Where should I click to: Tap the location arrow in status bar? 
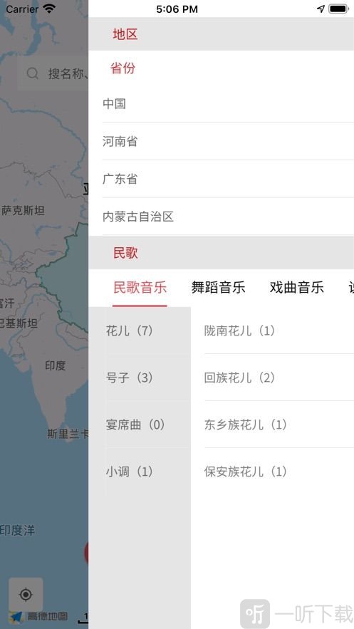point(321,9)
